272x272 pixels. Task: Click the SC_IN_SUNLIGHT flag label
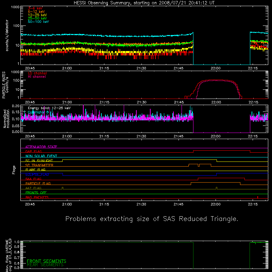pyautogui.click(x=39, y=160)
